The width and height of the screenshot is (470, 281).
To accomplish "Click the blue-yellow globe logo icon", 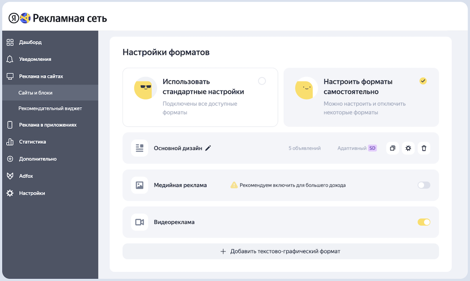I will pos(25,18).
